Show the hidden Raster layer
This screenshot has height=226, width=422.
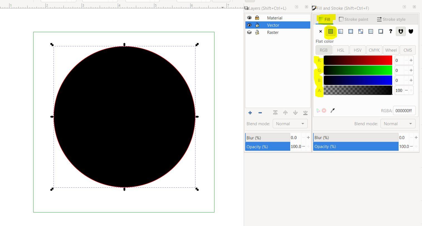(x=249, y=32)
